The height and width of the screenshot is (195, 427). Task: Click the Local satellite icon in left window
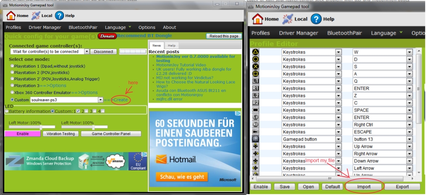(x=36, y=15)
